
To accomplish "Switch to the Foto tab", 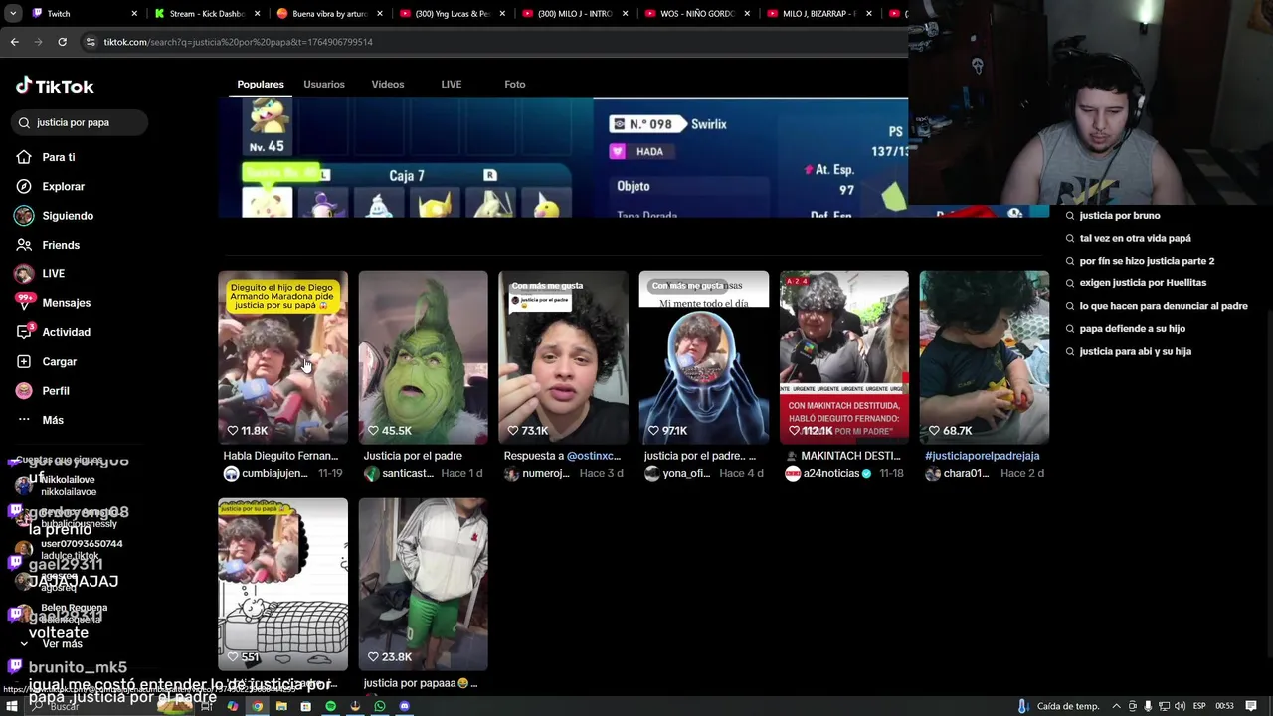I will 515,84.
